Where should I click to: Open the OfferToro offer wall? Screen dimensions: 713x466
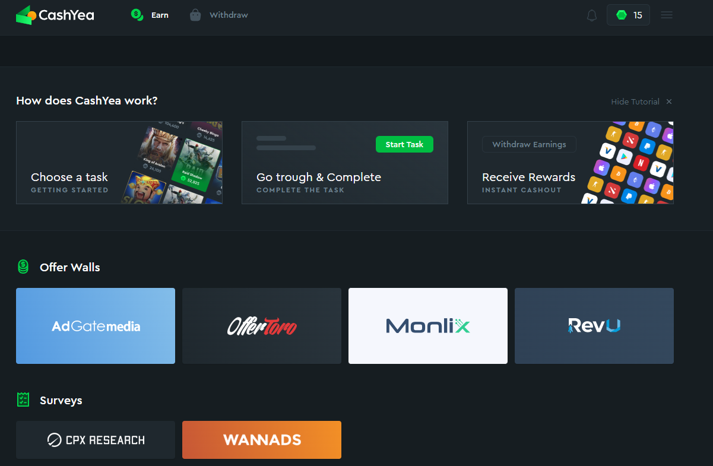[x=262, y=326]
